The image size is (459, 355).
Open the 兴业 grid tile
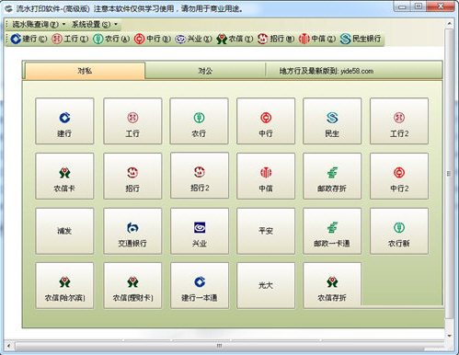200,231
